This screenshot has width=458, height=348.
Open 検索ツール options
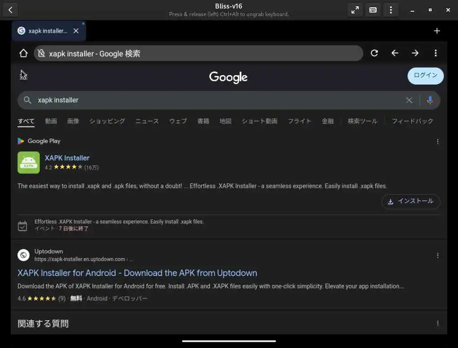(362, 121)
